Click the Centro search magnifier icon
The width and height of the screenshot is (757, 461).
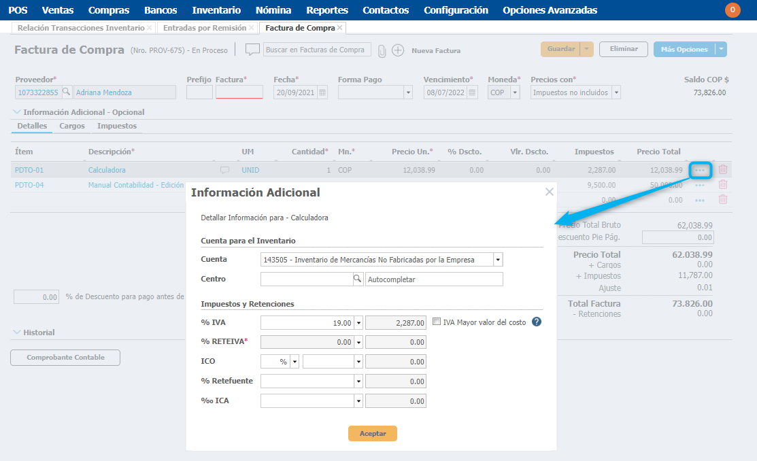pos(357,279)
